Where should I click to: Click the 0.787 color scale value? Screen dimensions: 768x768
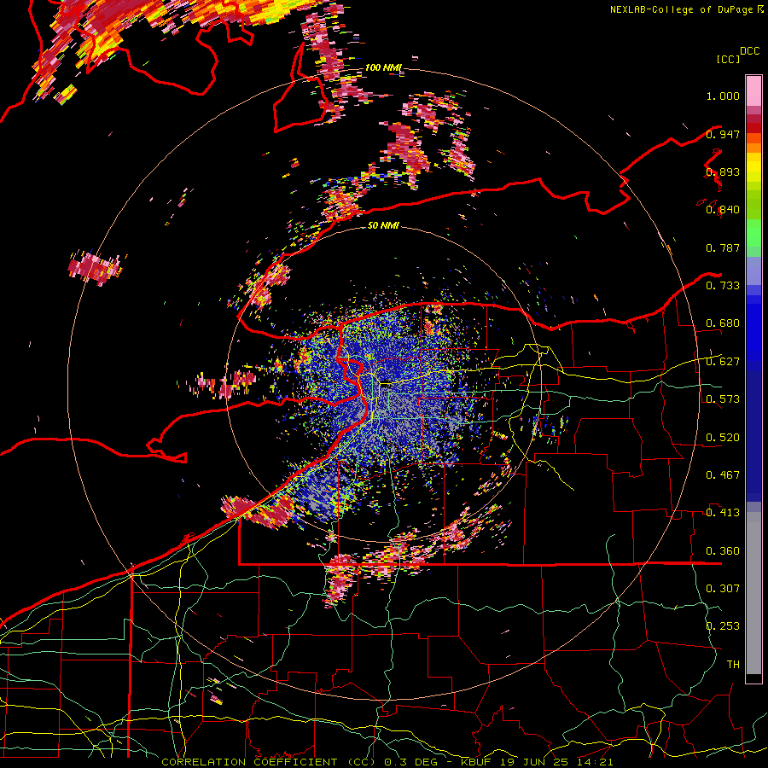click(723, 247)
